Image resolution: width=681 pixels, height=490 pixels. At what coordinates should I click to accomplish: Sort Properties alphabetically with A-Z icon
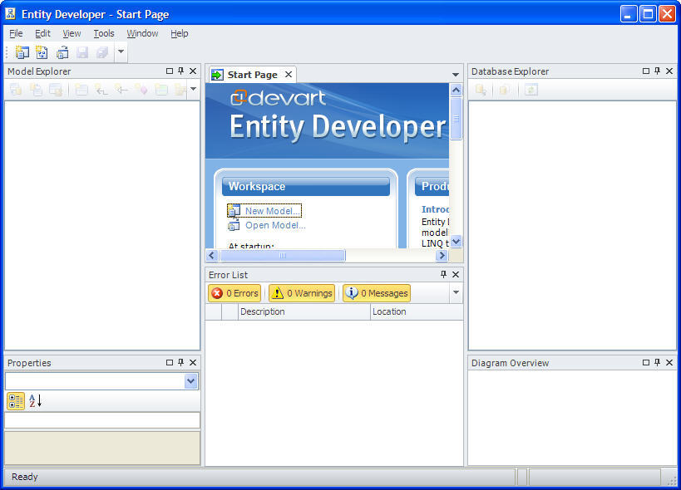coord(35,401)
